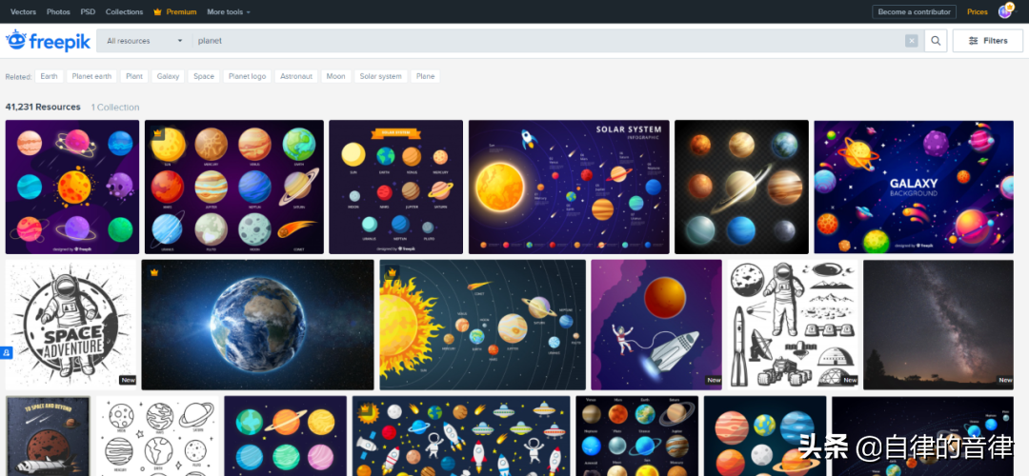
Task: Click the Premium crown icon in the top bar
Action: point(157,11)
